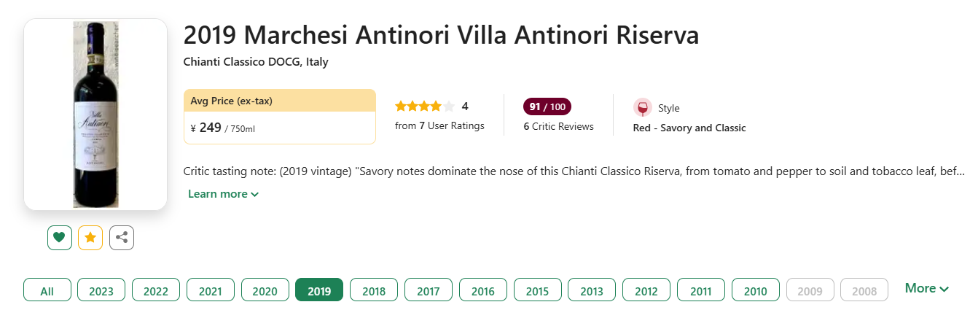Click the wine bottle thumbnail image

click(95, 115)
